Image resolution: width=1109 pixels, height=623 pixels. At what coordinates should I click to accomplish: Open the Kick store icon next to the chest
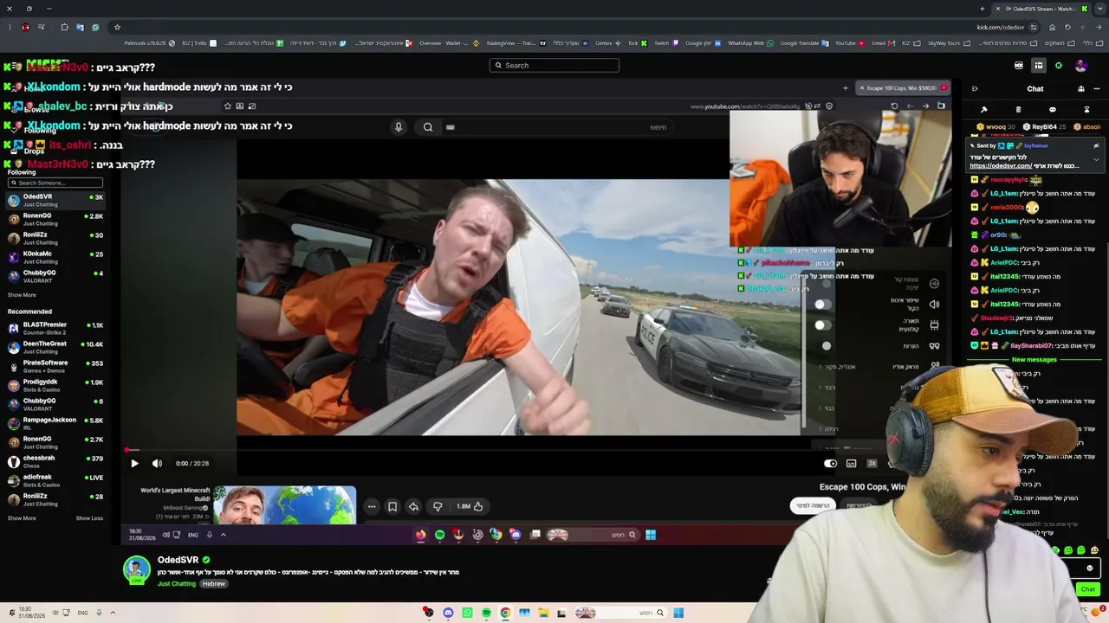click(1039, 66)
